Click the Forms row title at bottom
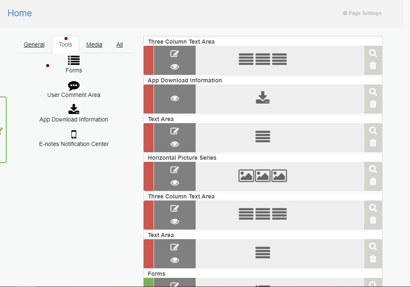 pyautogui.click(x=157, y=274)
